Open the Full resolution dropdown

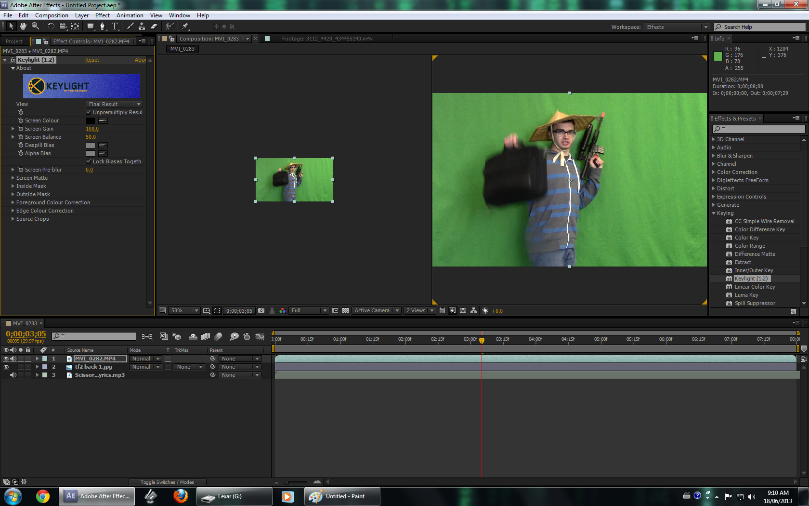coord(309,311)
